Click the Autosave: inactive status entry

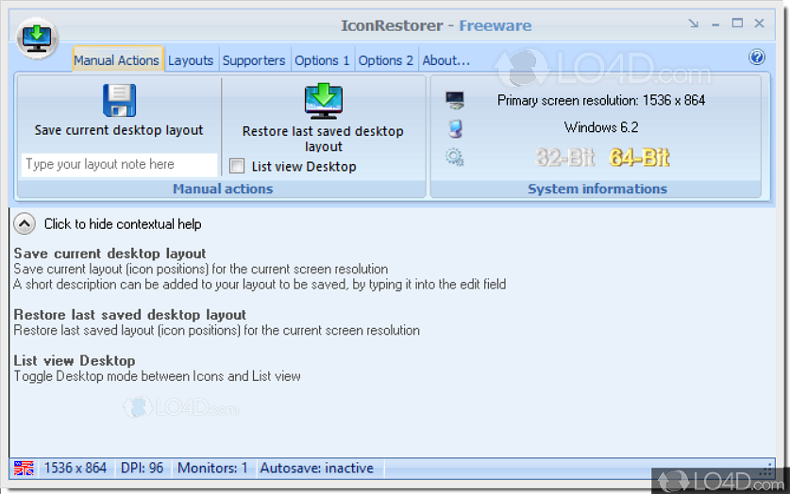tap(317, 468)
